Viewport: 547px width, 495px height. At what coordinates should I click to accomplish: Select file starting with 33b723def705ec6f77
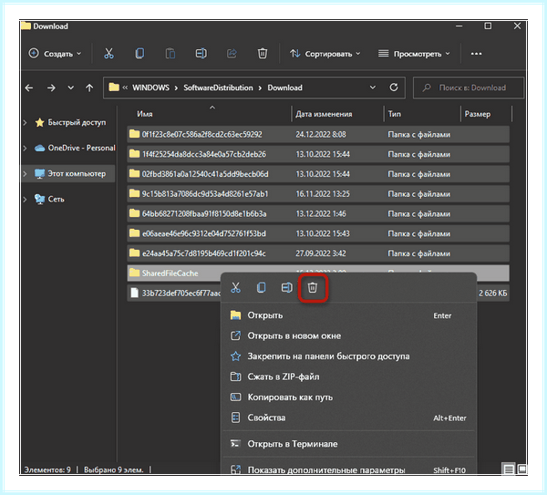pos(176,293)
